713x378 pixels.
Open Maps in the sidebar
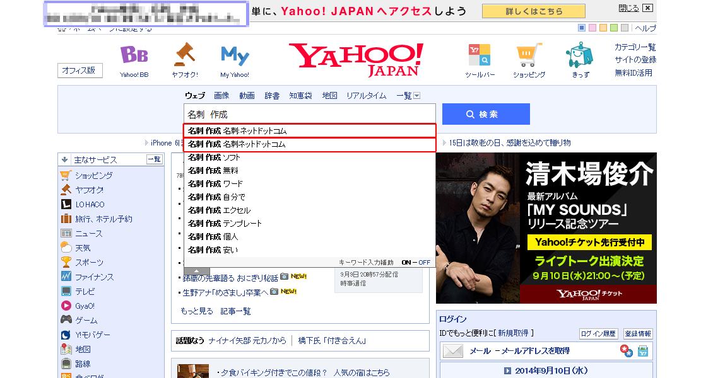(x=83, y=350)
